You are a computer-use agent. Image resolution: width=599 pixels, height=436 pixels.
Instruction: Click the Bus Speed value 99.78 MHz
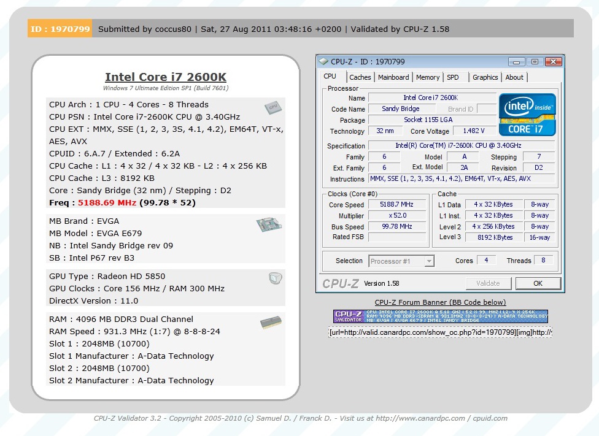[x=396, y=226]
